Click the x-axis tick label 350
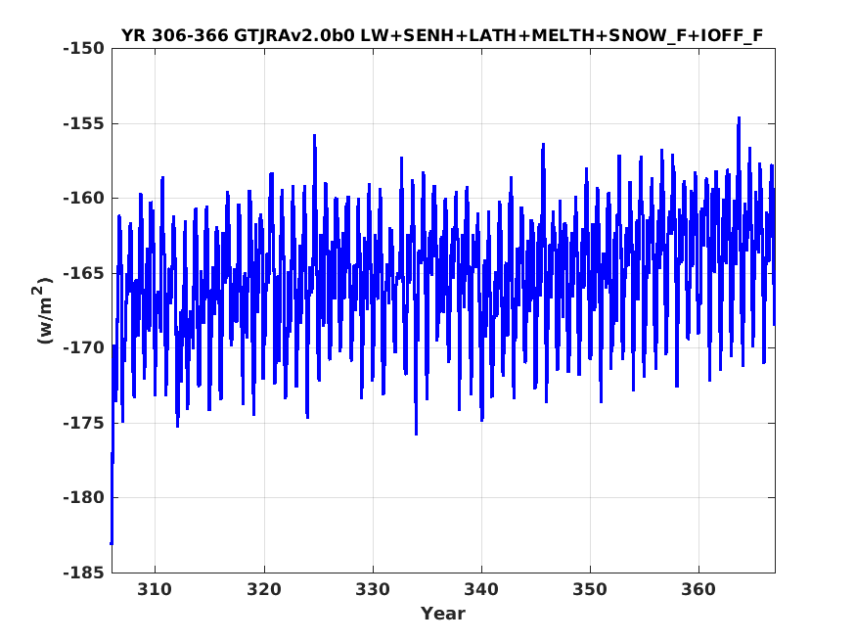 tap(590, 589)
